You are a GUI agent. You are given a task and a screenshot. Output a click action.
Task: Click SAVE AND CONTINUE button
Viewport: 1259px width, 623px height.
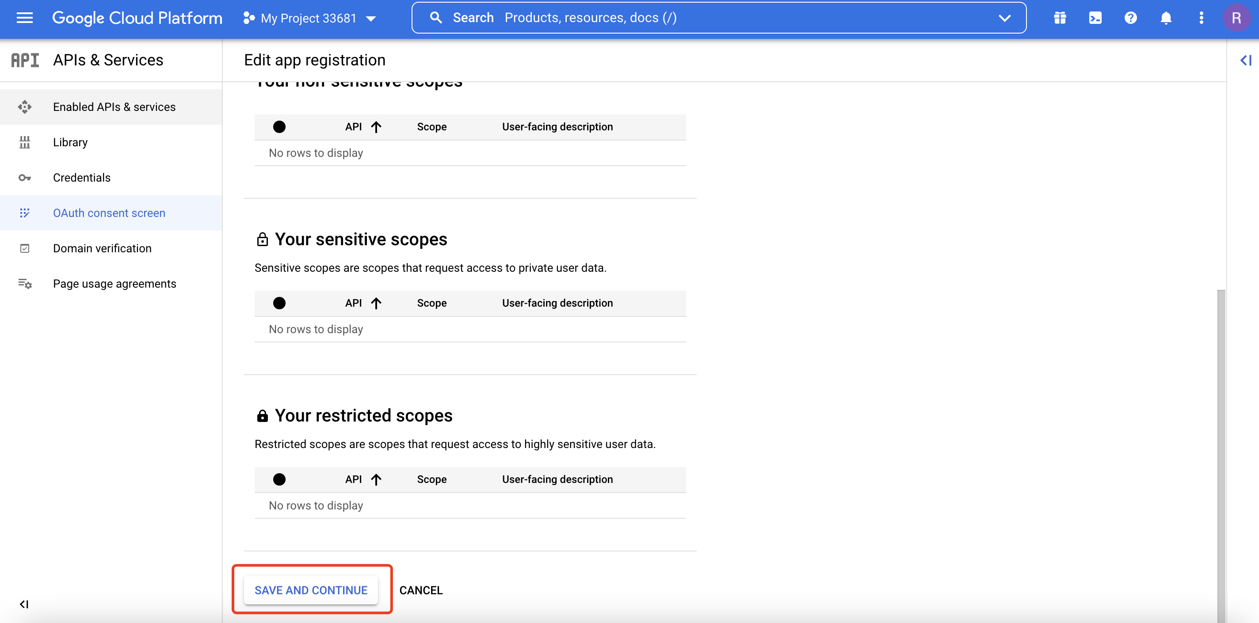pos(311,590)
